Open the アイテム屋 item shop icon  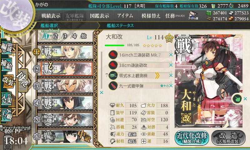click(193, 15)
